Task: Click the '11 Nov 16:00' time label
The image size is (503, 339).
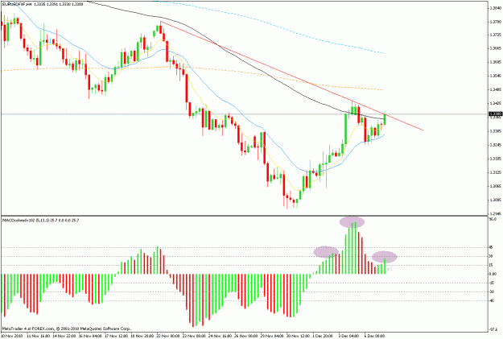Action: [x=38, y=336]
